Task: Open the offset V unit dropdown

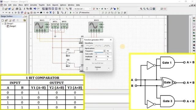Action: point(109,59)
